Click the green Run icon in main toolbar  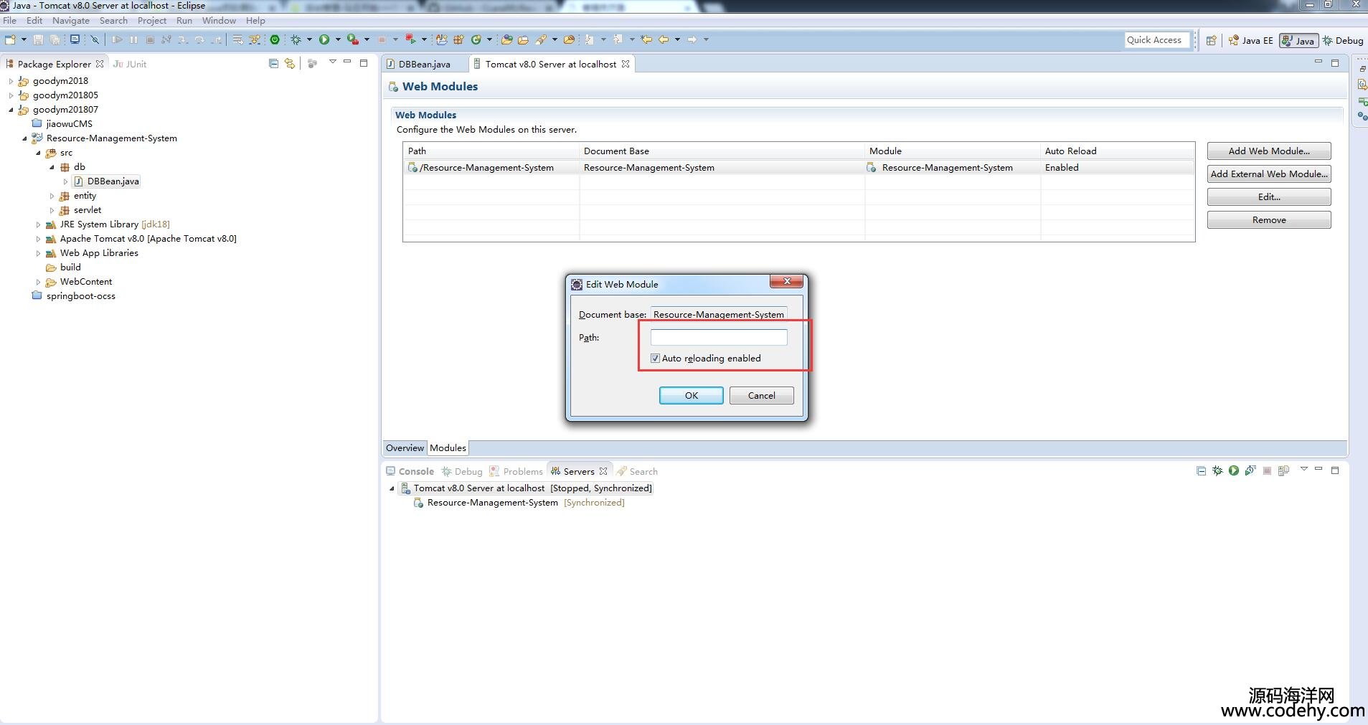[x=324, y=39]
